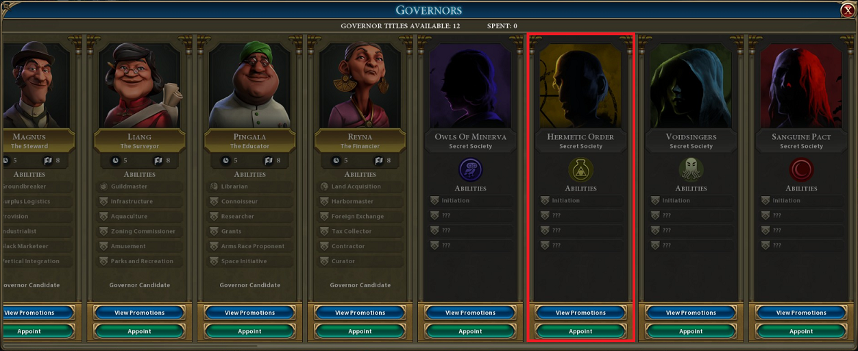
Task: Select Hermetic Order's Initiation ability
Action: point(581,201)
